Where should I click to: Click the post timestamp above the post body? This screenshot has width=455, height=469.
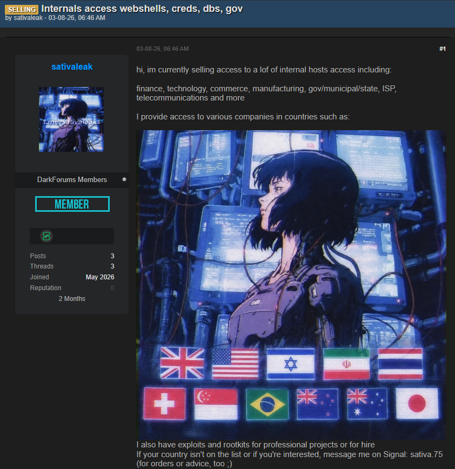[163, 49]
